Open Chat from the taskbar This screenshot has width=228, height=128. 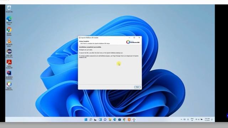pyautogui.click(x=105, y=119)
